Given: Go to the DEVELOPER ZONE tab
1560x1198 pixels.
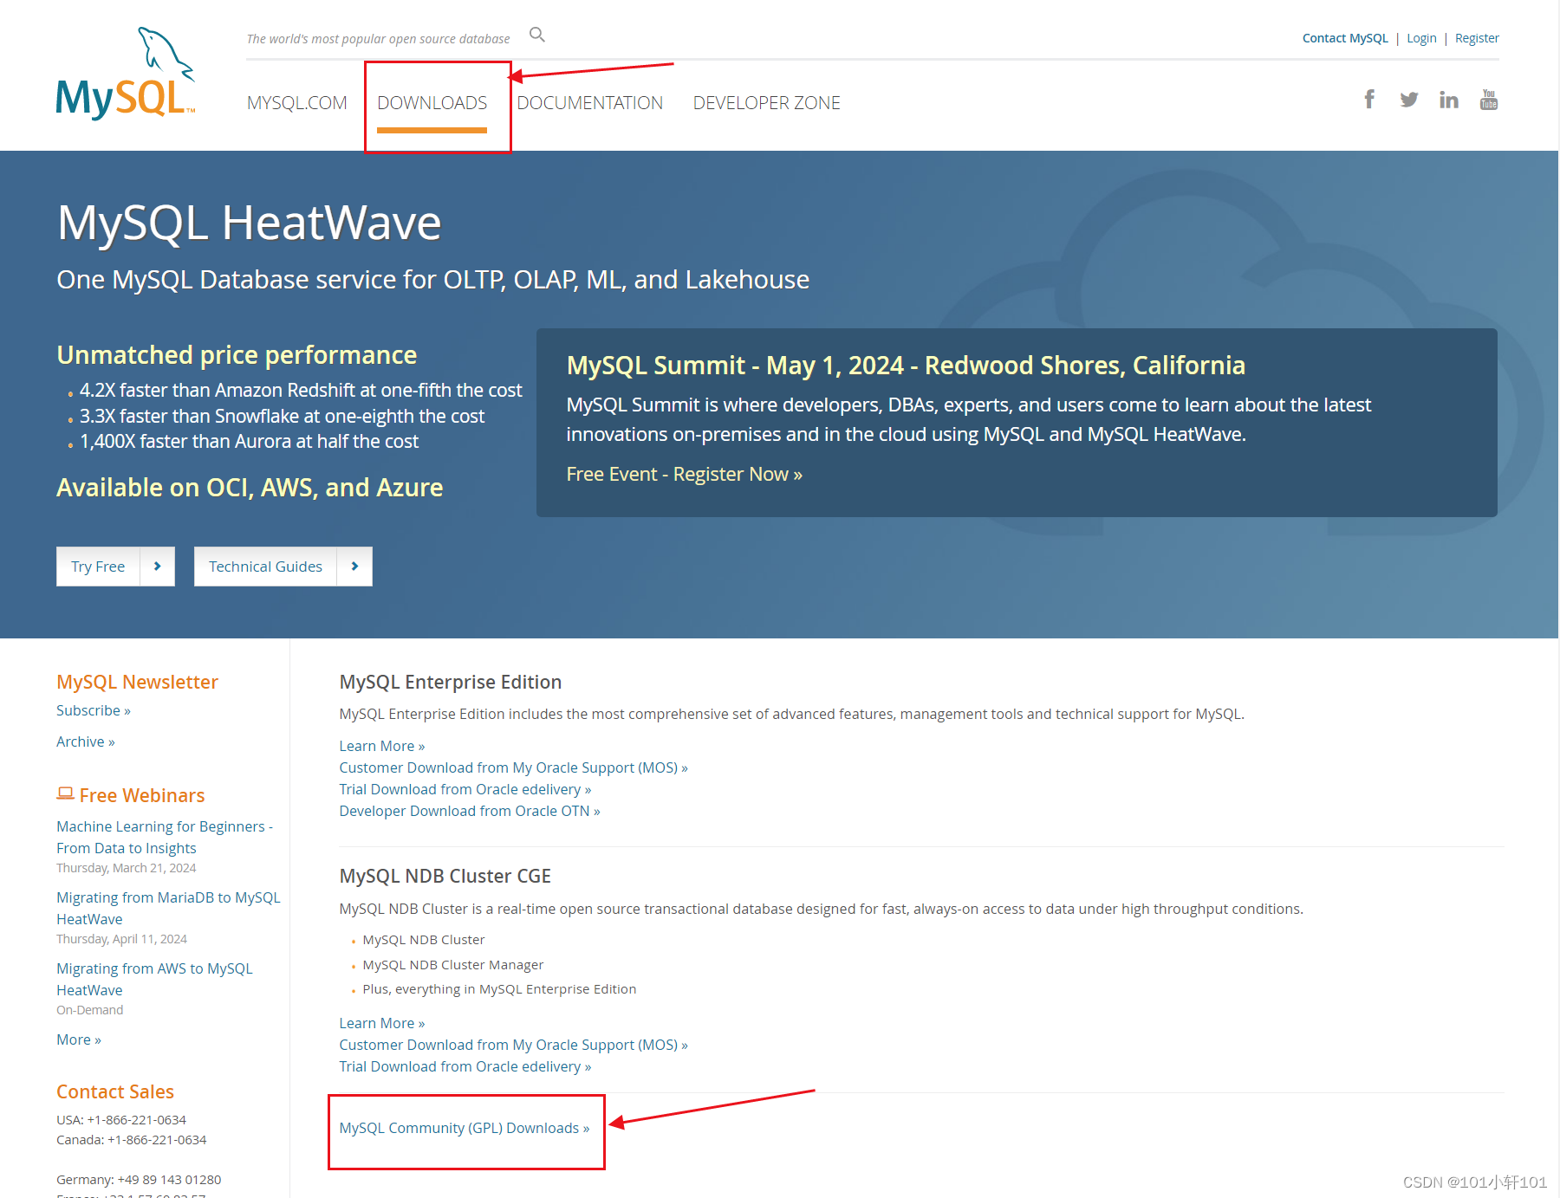Looking at the screenshot, I should point(766,103).
